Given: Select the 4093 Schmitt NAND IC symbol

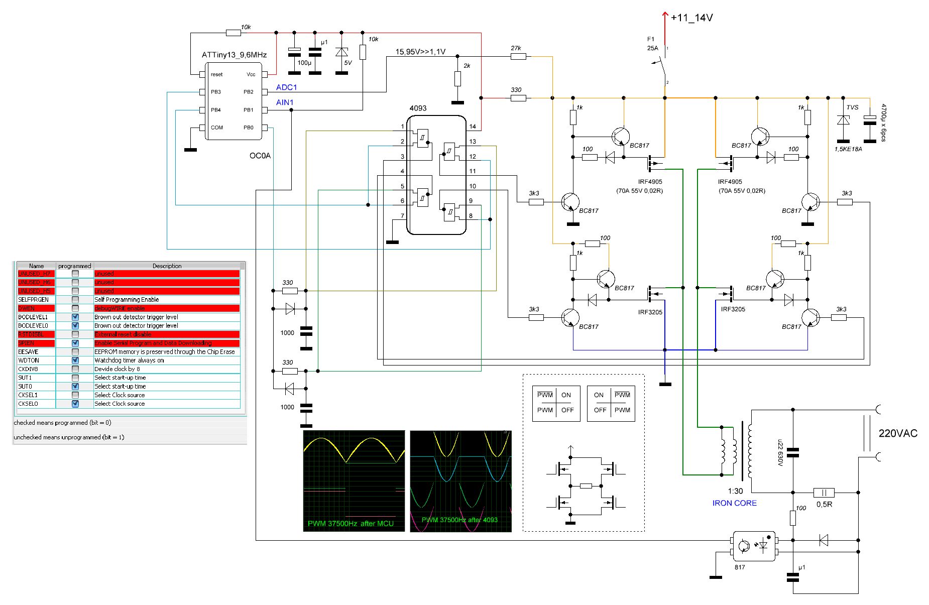Looking at the screenshot, I should (436, 175).
